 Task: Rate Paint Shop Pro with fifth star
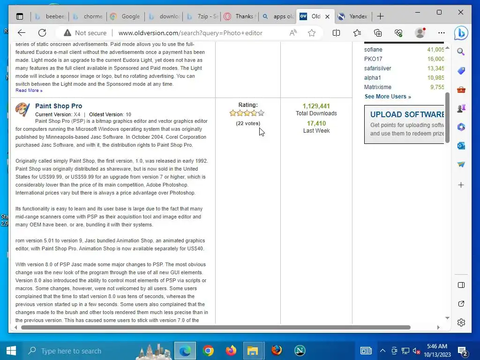click(x=261, y=113)
